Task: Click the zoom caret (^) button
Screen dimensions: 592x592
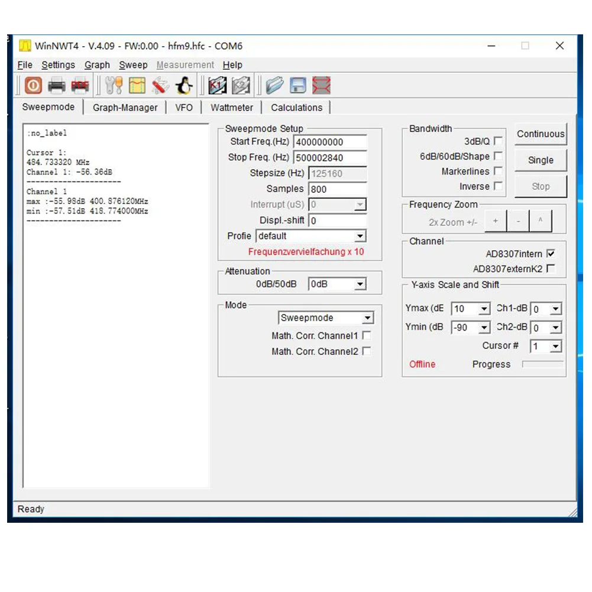Action: [541, 221]
